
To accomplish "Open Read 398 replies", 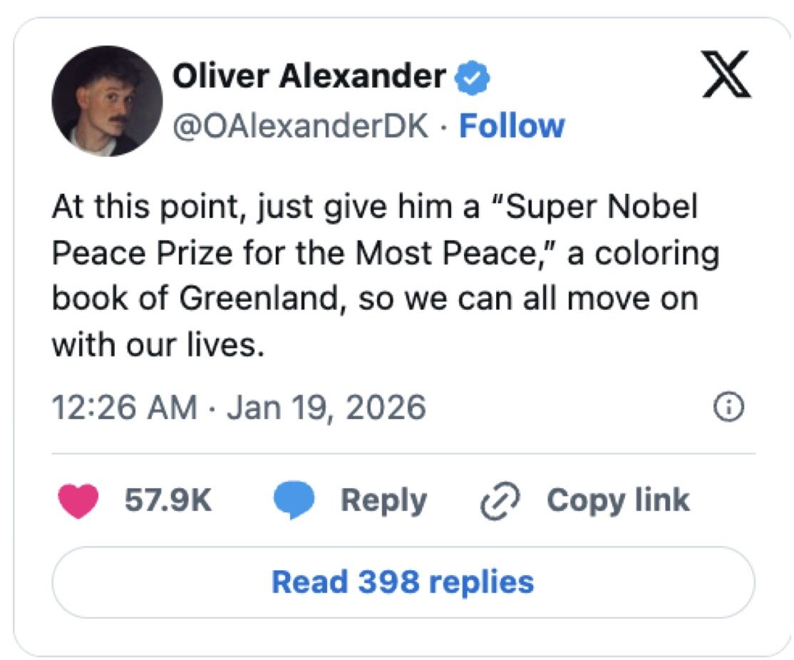I will [x=403, y=582].
